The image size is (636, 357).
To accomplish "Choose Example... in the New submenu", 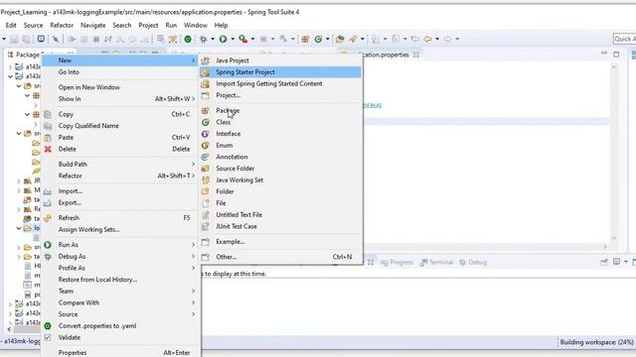I will click(x=280, y=242).
